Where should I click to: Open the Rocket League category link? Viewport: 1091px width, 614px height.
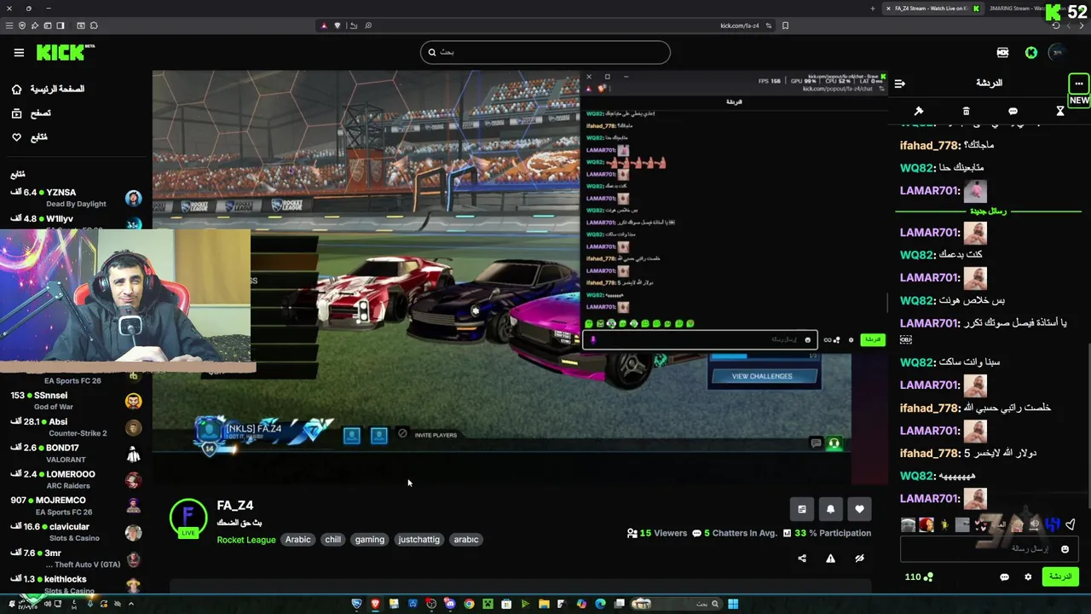[x=246, y=539]
